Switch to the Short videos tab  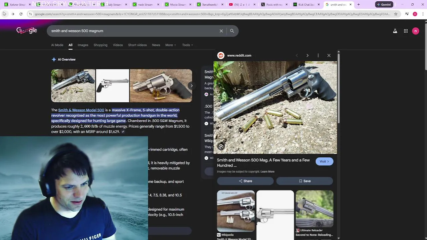tap(137, 45)
